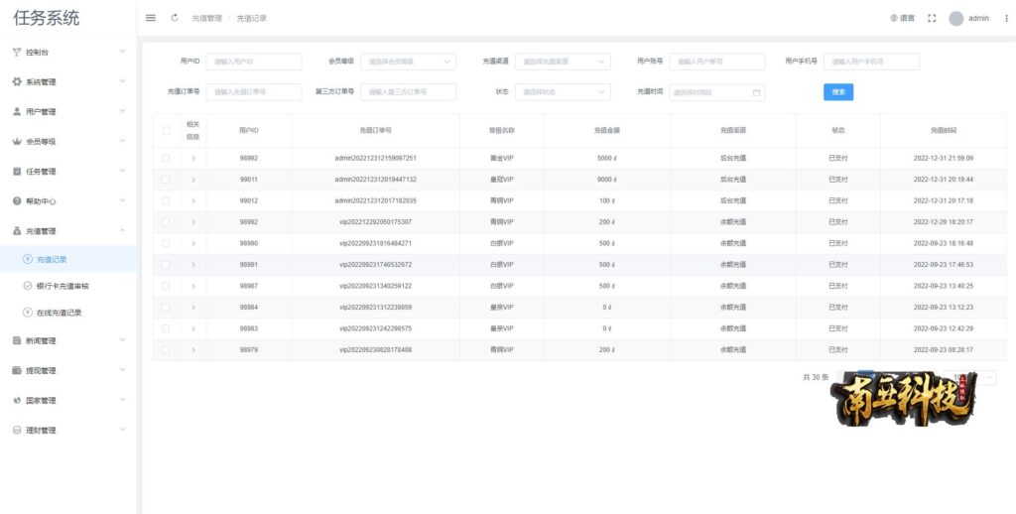Focus the 用户手机号 input field
Viewport: 1016px width, 514px height.
(x=871, y=62)
